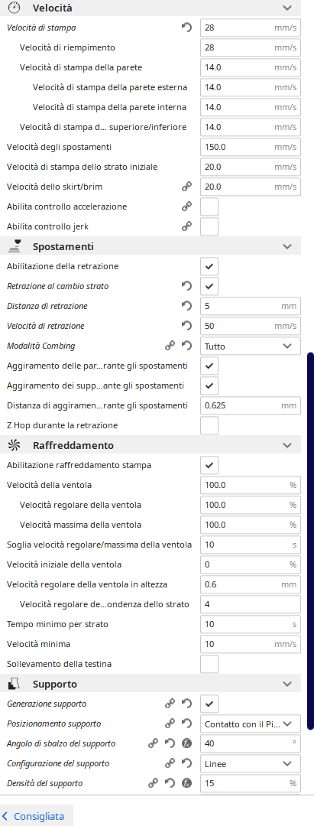The width and height of the screenshot is (314, 826).
Task: Enable Abilita controllo jerk checkbox
Action: 209,226
